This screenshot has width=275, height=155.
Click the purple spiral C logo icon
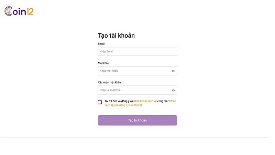(9, 11)
